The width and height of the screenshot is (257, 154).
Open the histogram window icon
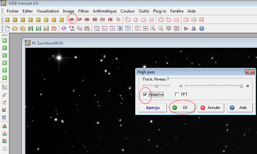tap(105, 28)
